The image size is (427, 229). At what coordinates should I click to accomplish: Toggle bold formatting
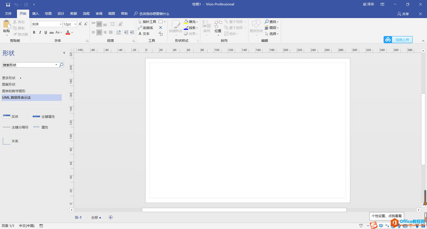tap(34, 32)
